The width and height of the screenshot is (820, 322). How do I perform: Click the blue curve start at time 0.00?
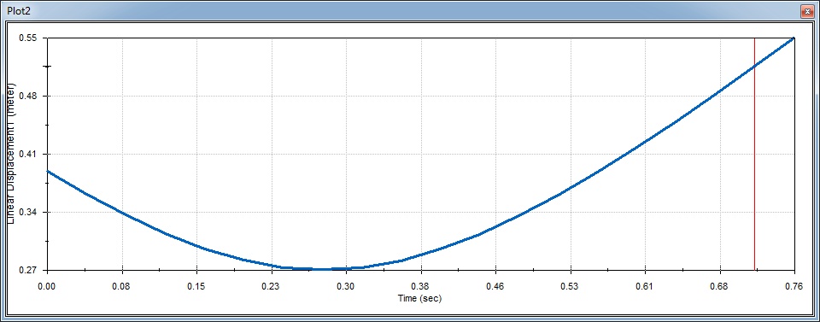pyautogui.click(x=48, y=172)
